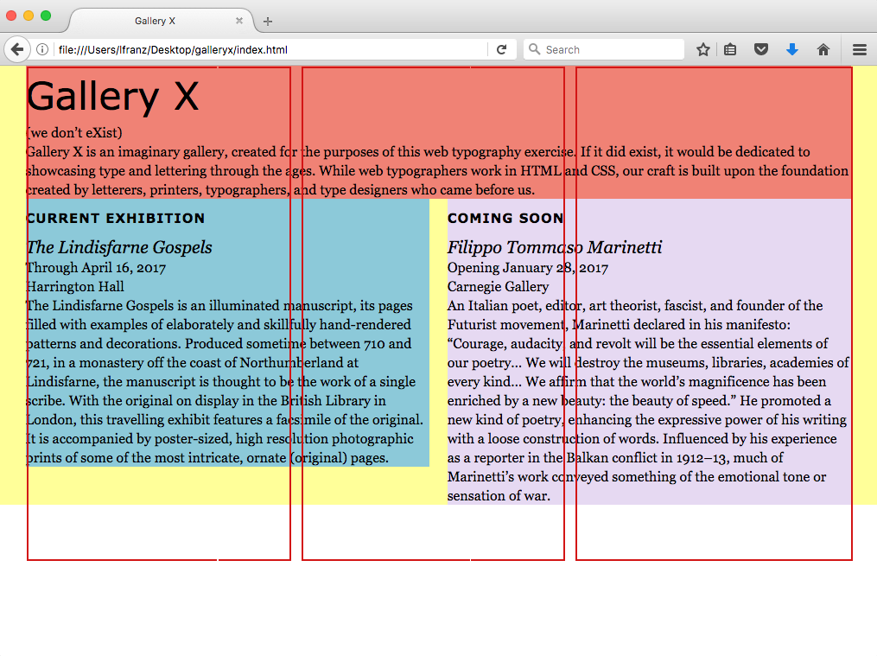Viewport: 877px width, 656px height.
Task: Click the Gallery X page heading
Action: pyautogui.click(x=113, y=96)
